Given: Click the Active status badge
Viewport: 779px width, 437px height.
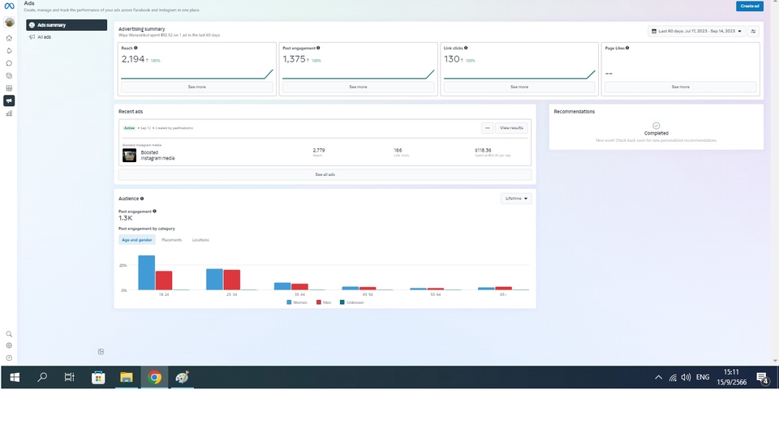Looking at the screenshot, I should tap(129, 128).
